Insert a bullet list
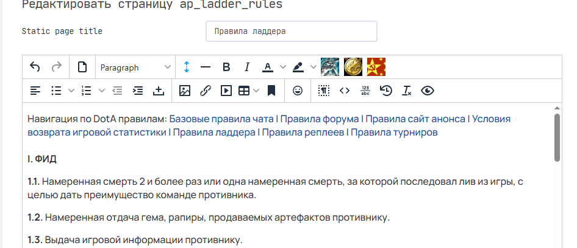Image resolution: width=577 pixels, height=248 pixels. click(x=56, y=91)
